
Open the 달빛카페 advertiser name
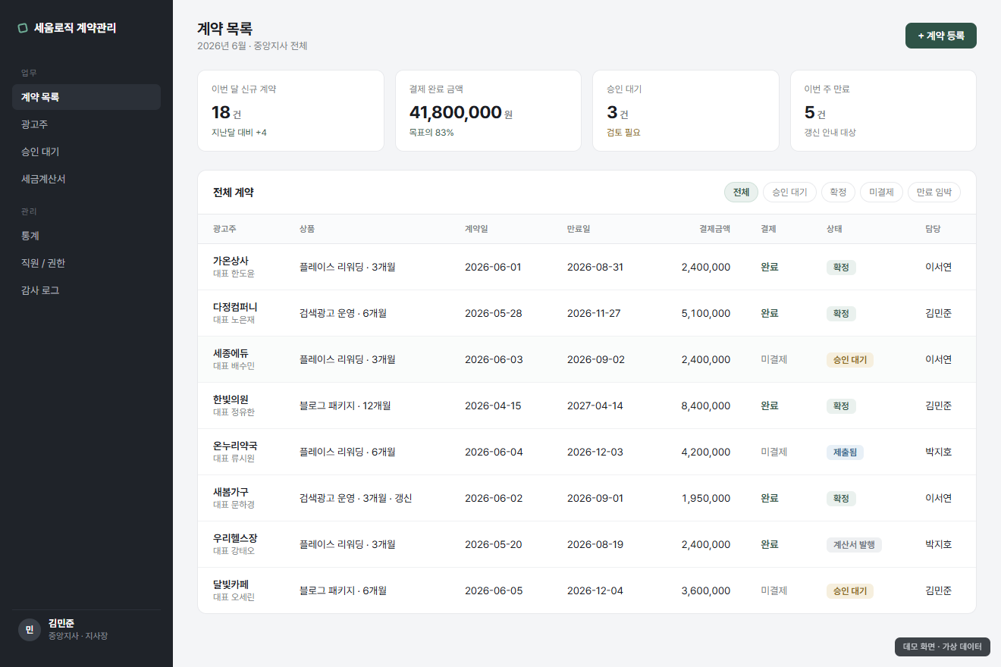coord(231,584)
